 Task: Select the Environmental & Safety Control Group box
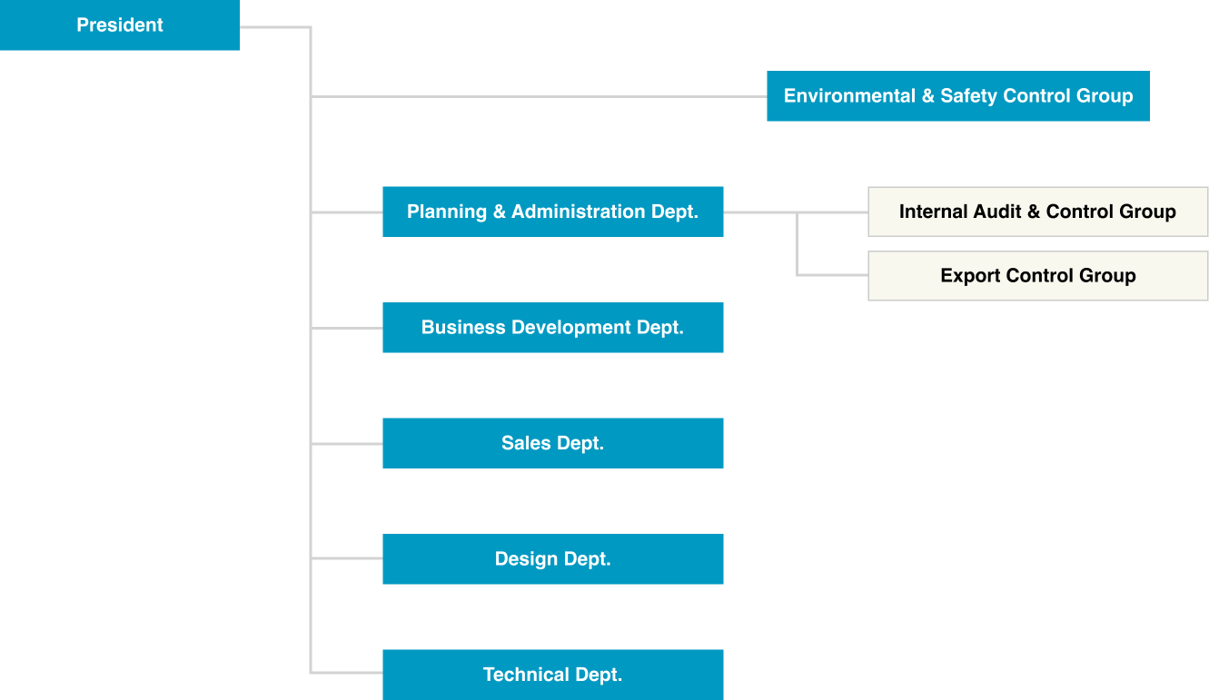click(x=957, y=96)
